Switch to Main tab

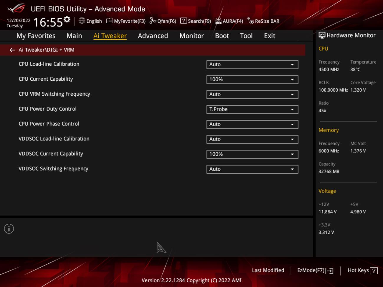tap(74, 36)
